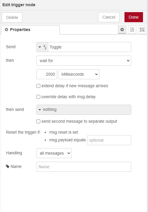
Task: Focus the 2000 delay duration field
Action: 47,74
